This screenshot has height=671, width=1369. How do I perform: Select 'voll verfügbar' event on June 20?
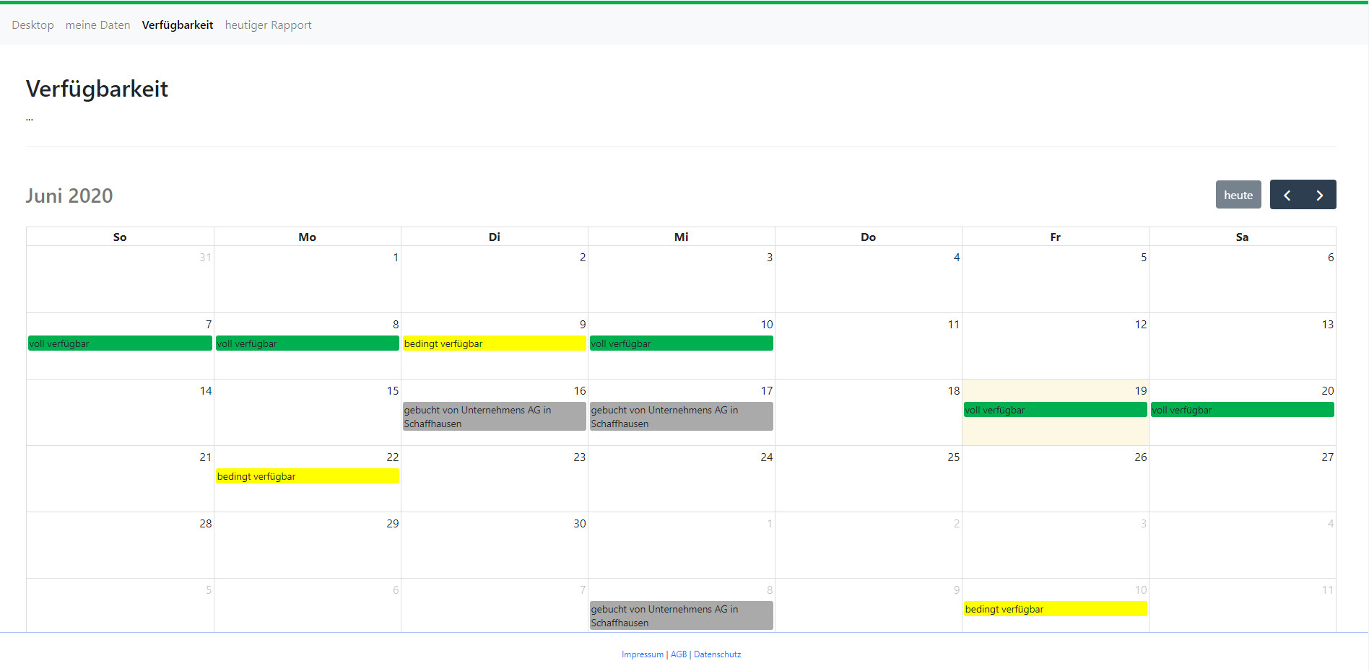click(x=1242, y=410)
